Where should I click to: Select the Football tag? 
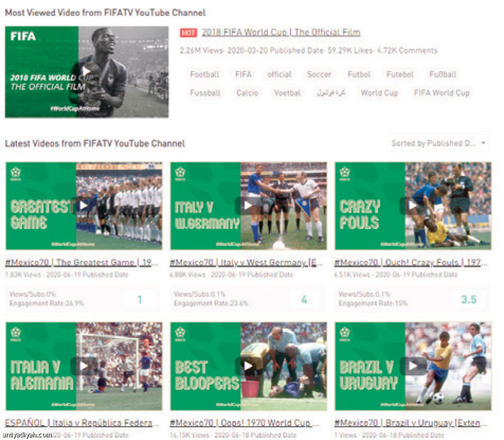204,75
